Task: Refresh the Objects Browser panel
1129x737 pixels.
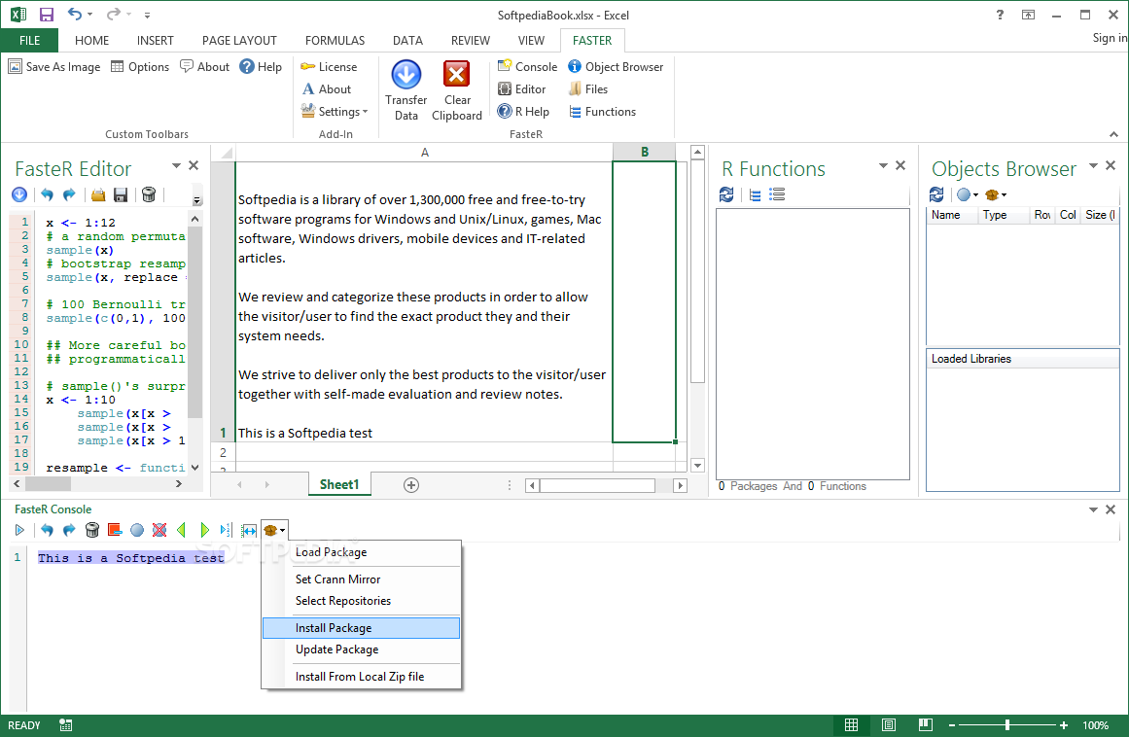Action: pos(936,194)
